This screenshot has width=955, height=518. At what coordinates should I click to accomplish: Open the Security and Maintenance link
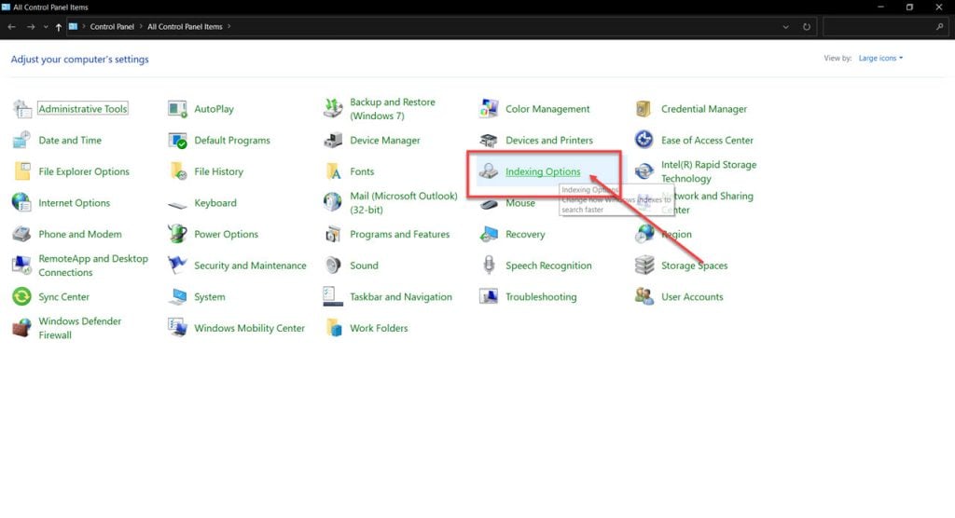pos(250,266)
